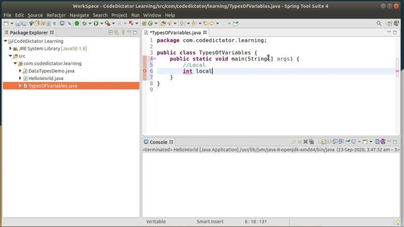Open the Window menu
This screenshot has height=227, width=404.
tap(152, 15)
